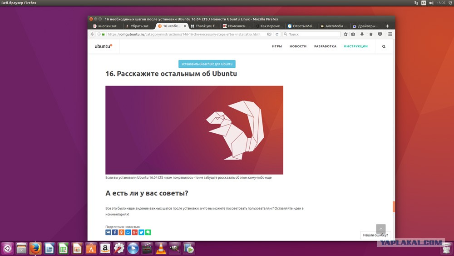Share the article on Odnoklassniki
Image resolution: width=454 pixels, height=256 pixels.
(122, 232)
